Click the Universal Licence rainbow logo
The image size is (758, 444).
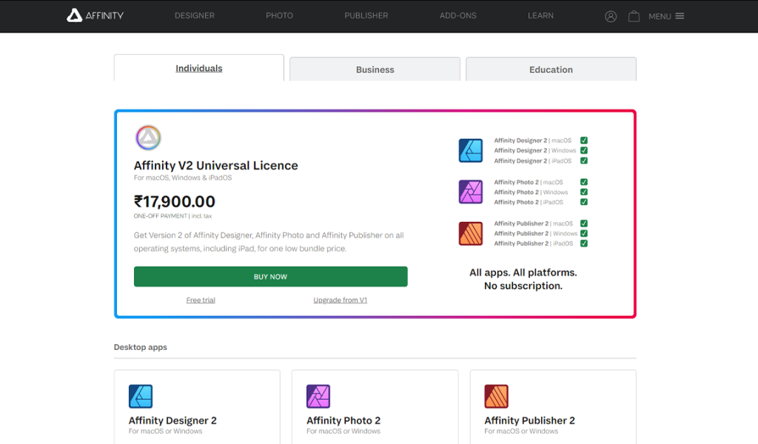(x=148, y=138)
